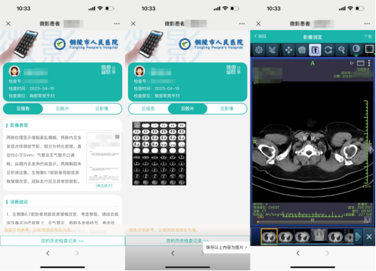Open the three-dot menu in left screen header
This screenshot has width=376, height=271.
[117, 24]
